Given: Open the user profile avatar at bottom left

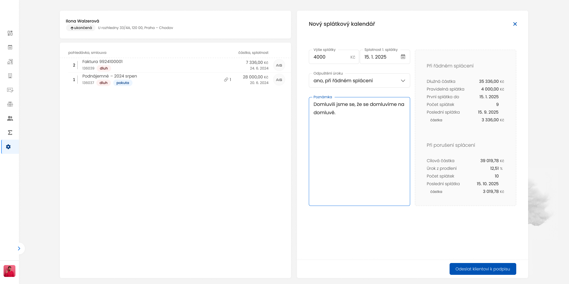Looking at the screenshot, I should point(9,271).
